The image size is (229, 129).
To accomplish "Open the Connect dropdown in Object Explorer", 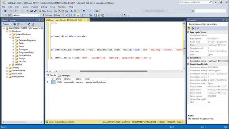I will pos(7,24).
